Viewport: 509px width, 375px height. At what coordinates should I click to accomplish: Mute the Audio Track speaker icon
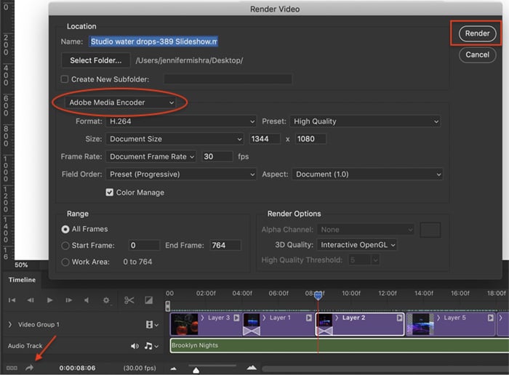tap(135, 346)
